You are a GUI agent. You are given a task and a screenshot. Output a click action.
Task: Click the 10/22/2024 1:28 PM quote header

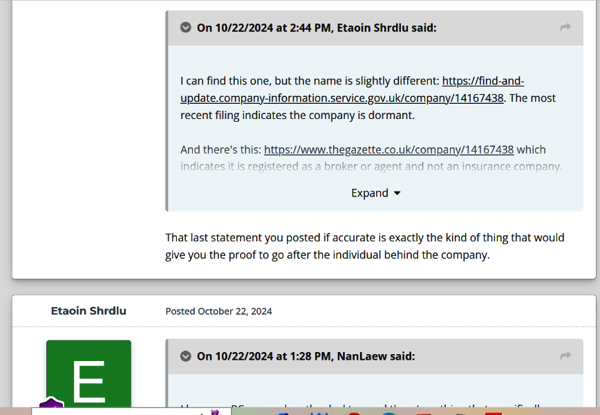(306, 356)
